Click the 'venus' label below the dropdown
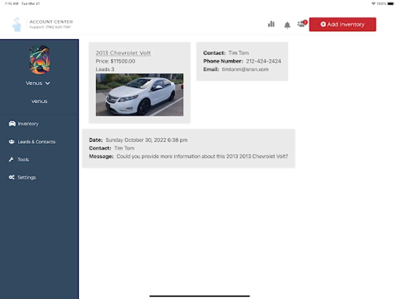This screenshot has height=299, width=399. pyautogui.click(x=39, y=101)
